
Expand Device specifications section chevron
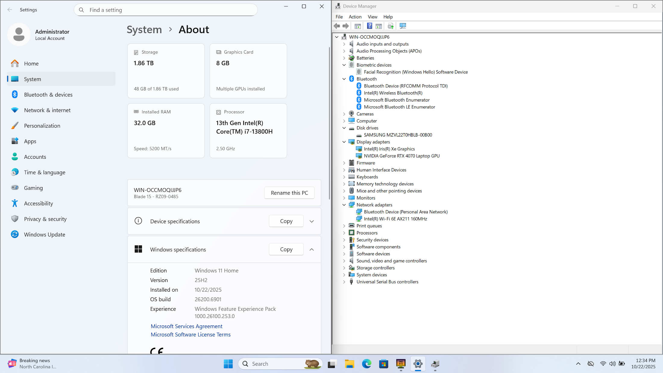312,221
